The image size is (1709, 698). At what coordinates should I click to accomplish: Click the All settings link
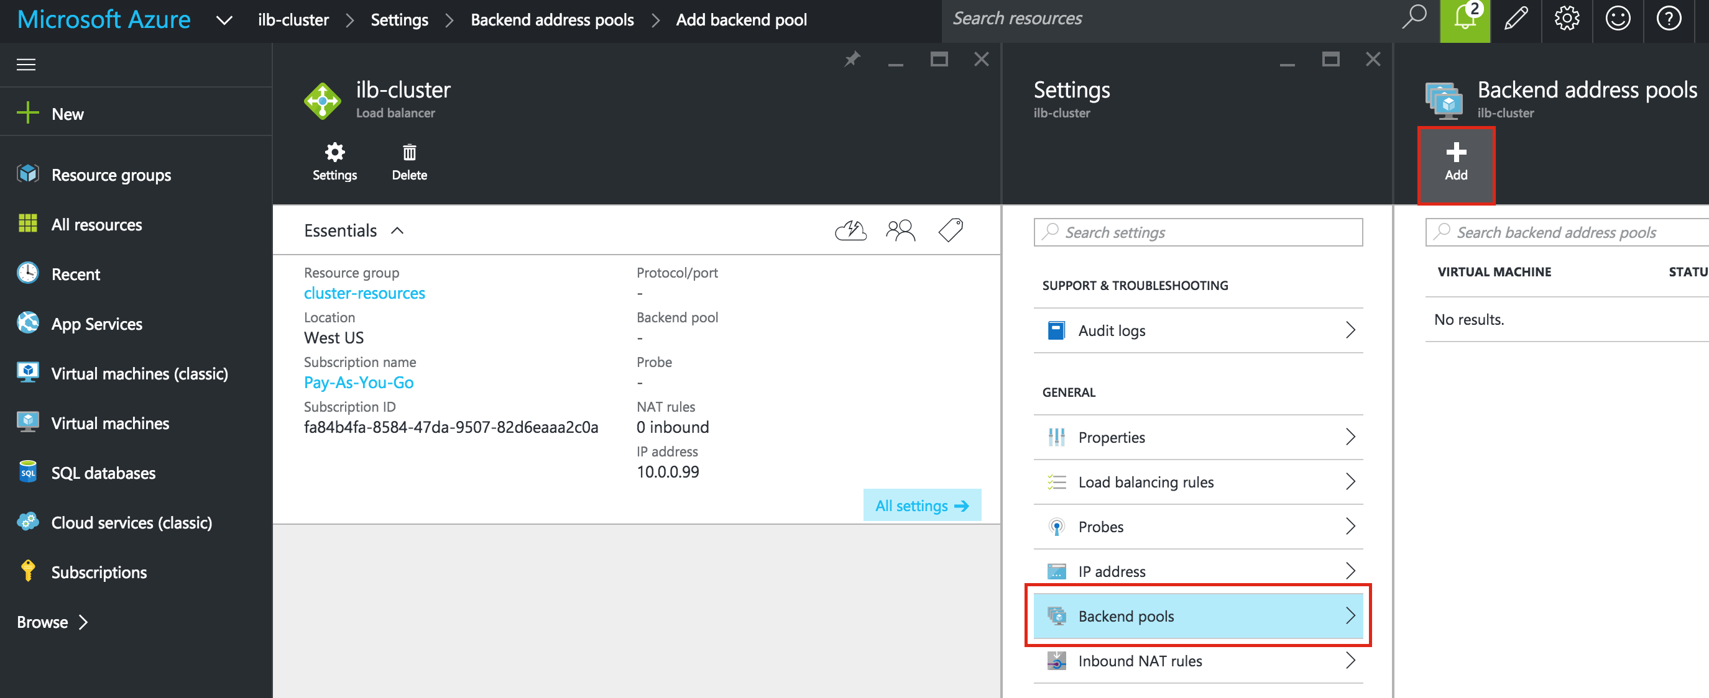pyautogui.click(x=921, y=505)
